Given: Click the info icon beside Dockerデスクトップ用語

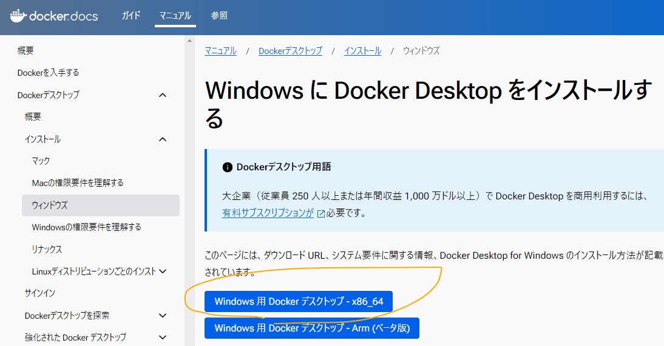Looking at the screenshot, I should [x=228, y=167].
